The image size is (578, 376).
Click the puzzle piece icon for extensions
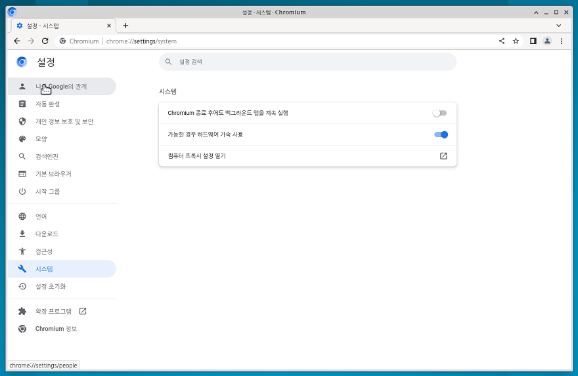22,311
